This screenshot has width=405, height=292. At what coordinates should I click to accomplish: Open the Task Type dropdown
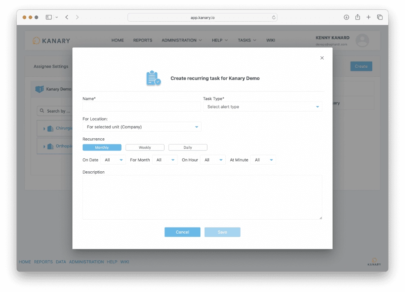262,106
